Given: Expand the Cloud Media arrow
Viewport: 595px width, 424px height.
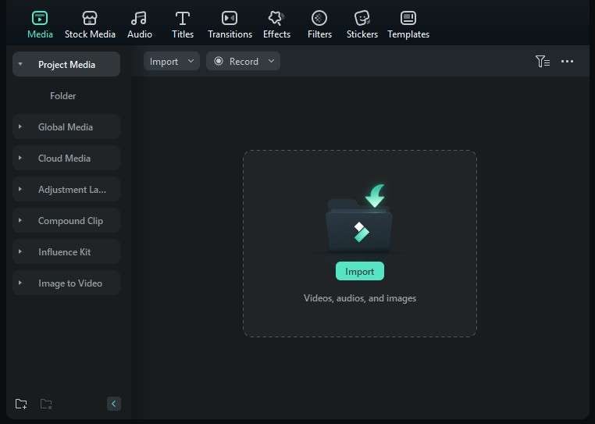Looking at the screenshot, I should [20, 158].
